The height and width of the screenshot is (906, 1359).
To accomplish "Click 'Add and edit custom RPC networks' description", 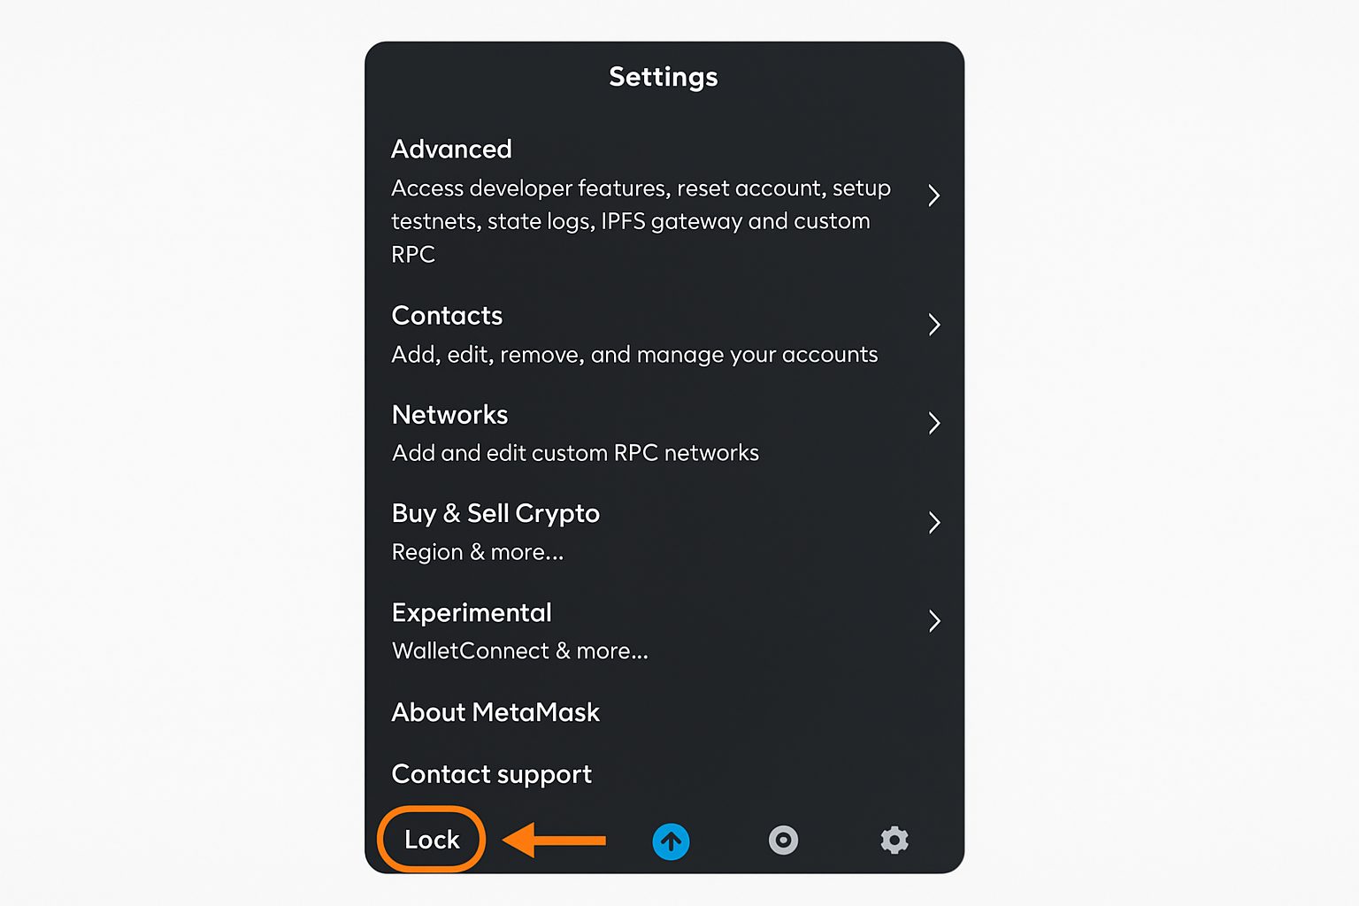I will pyautogui.click(x=575, y=453).
